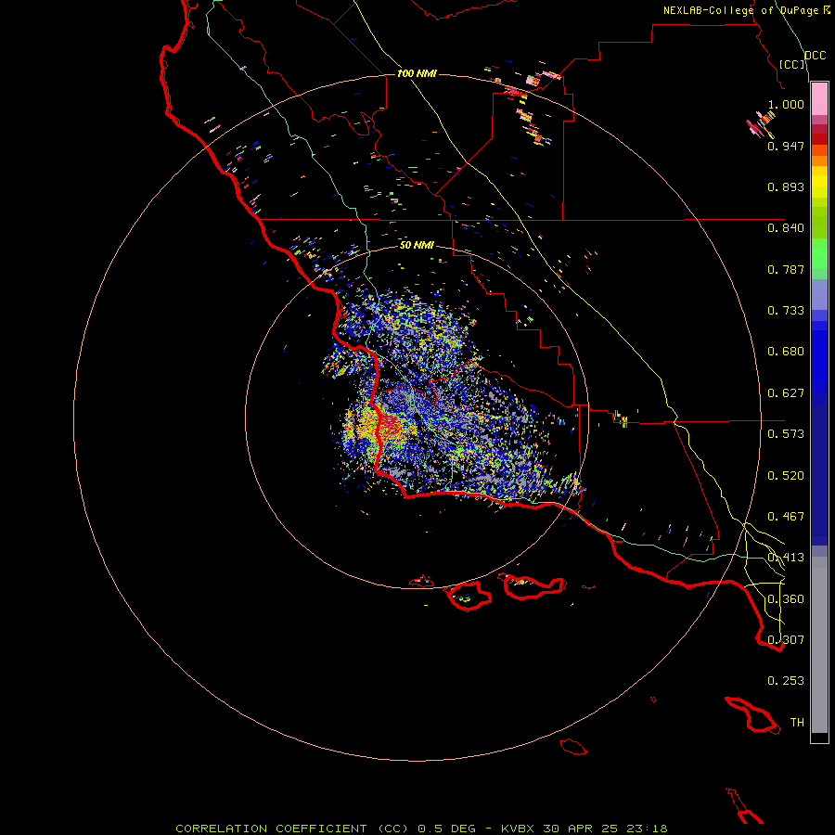Screen dimensions: 835x835
Task: Click the 100 NMI range ring label
Action: click(417, 73)
